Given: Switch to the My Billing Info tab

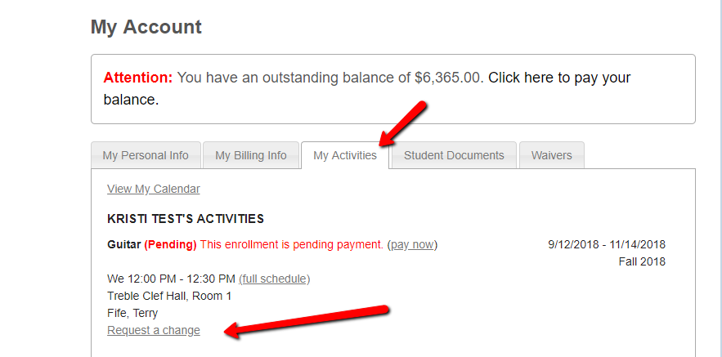Looking at the screenshot, I should (251, 155).
